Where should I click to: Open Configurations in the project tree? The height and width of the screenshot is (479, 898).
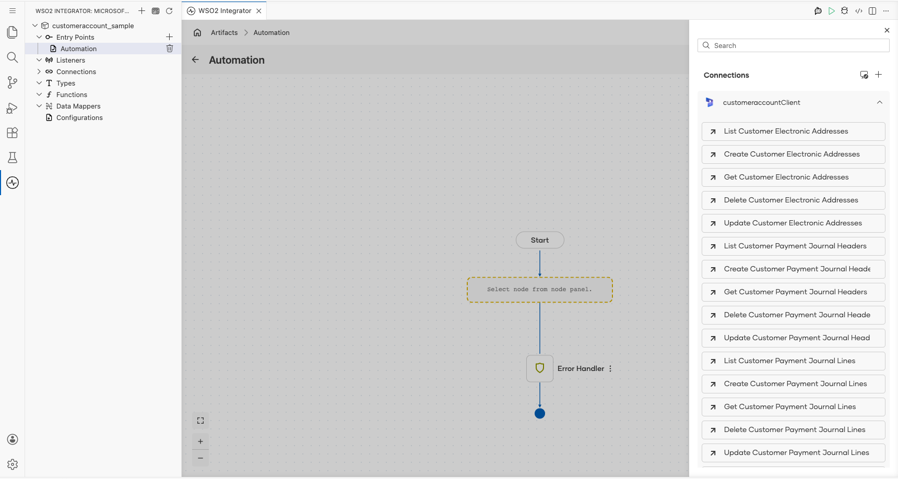click(79, 117)
